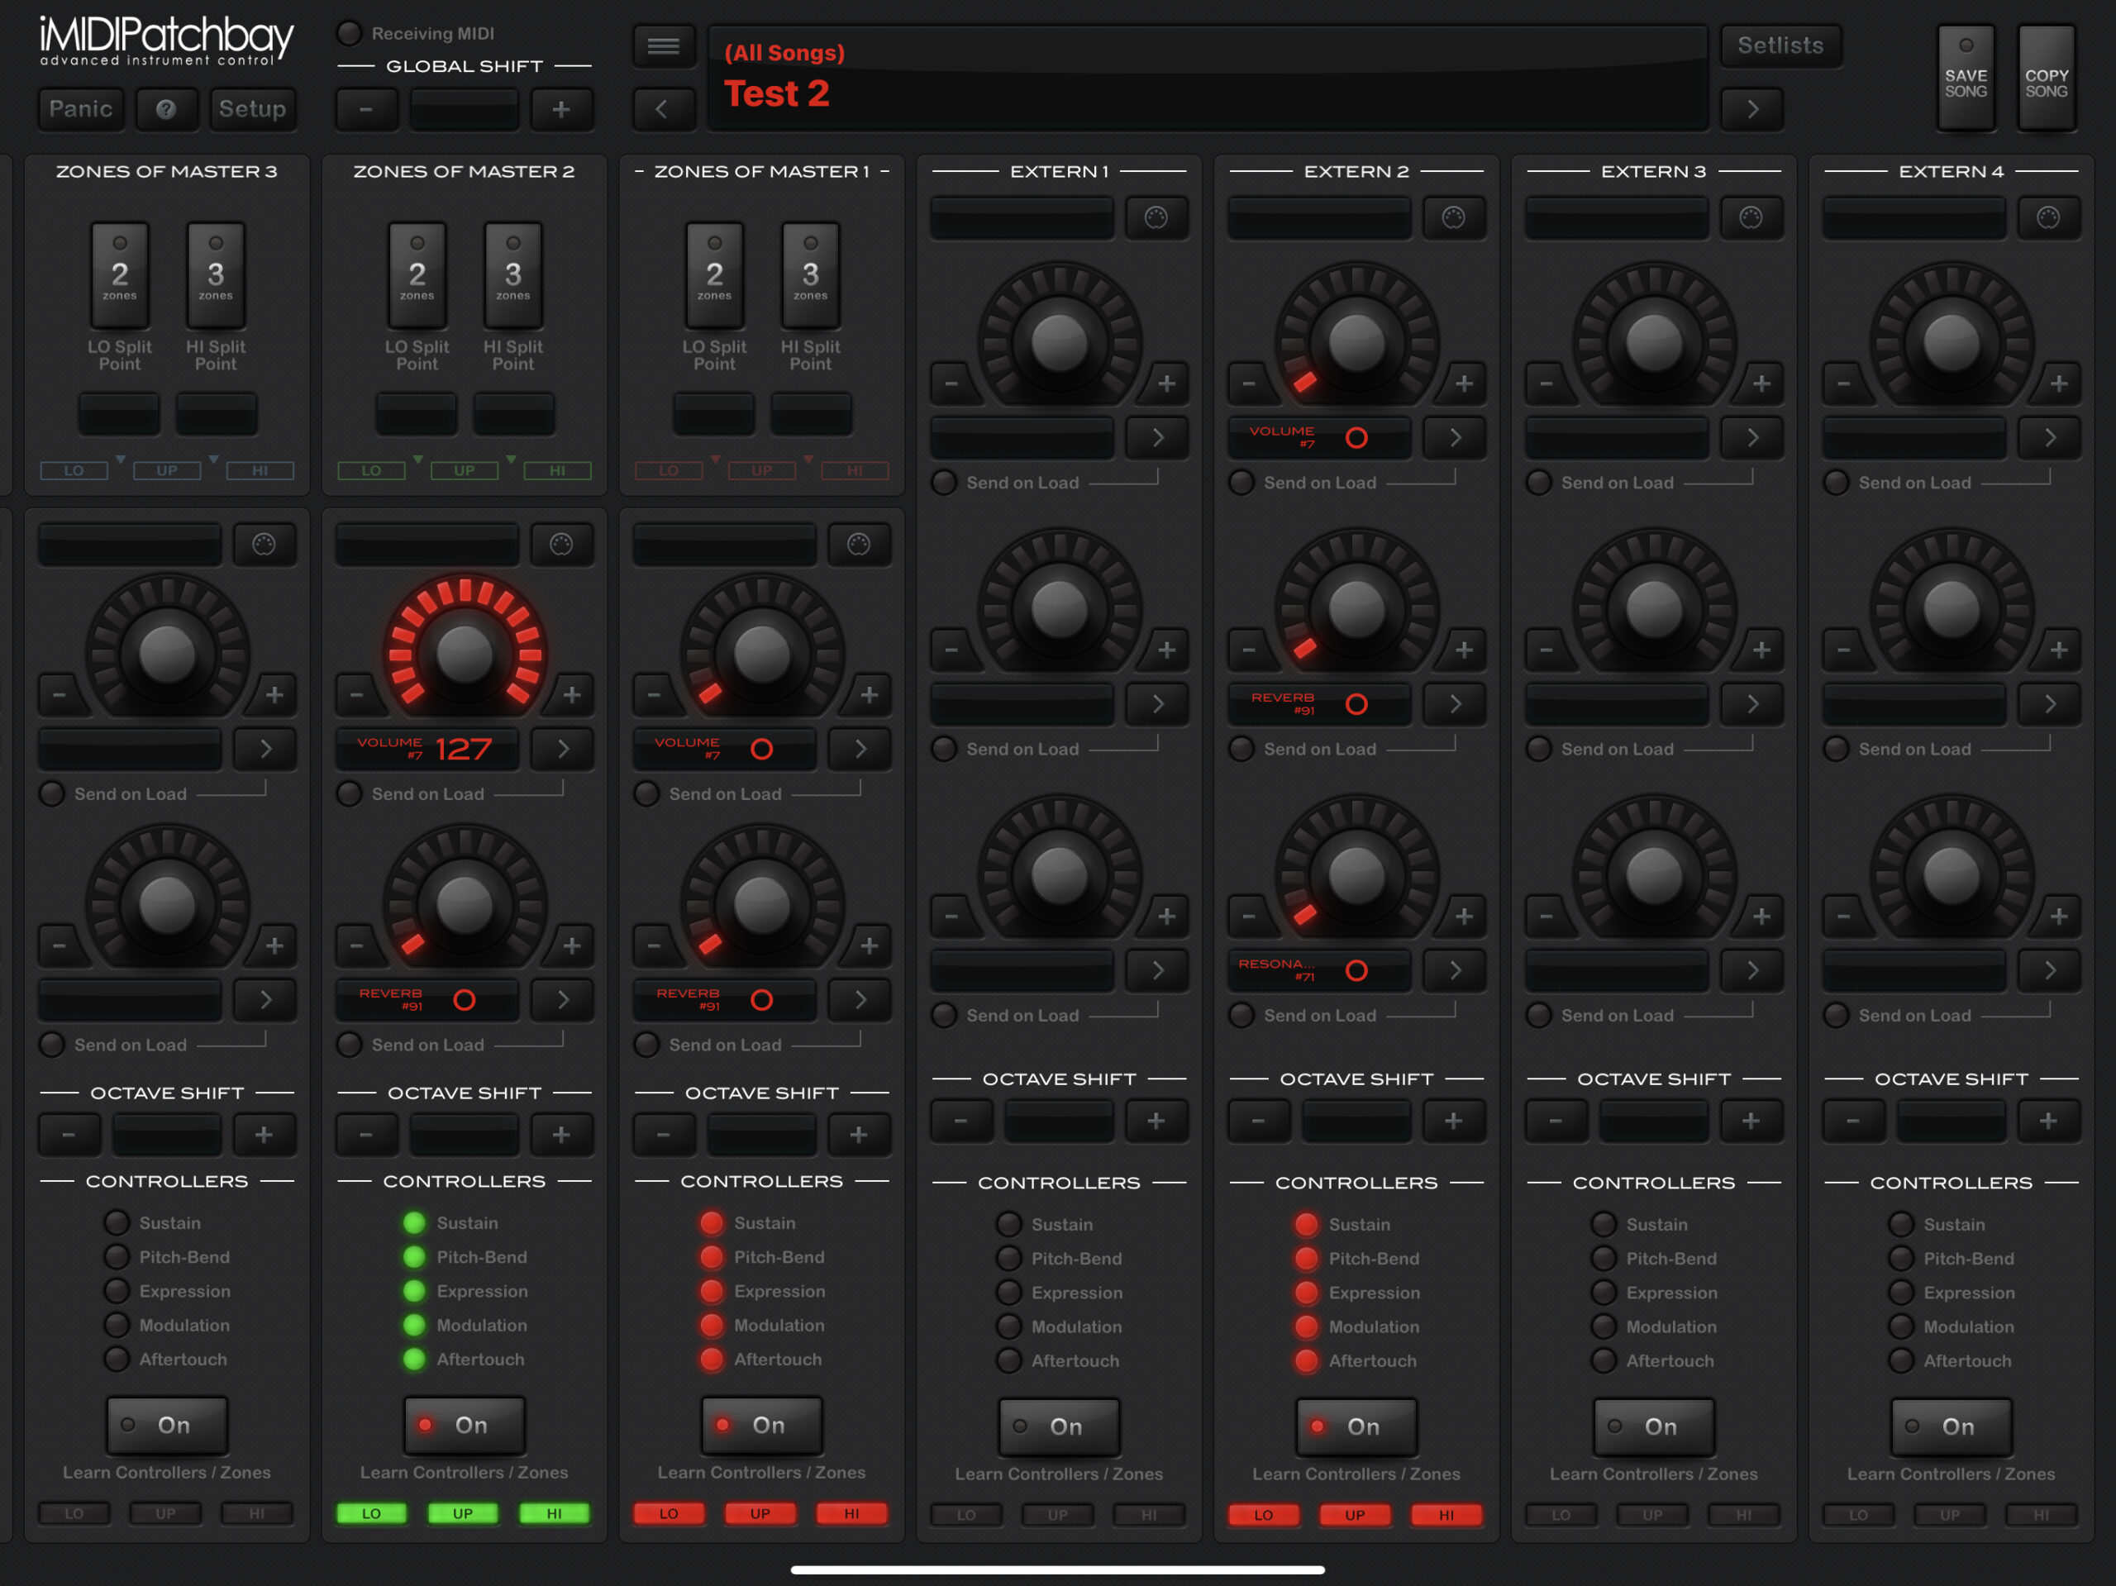Open the hamburger song list menu
The height and width of the screenshot is (1586, 2116).
point(663,46)
